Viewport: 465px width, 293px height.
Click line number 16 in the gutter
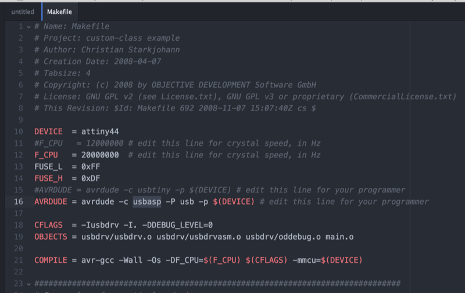(19, 202)
